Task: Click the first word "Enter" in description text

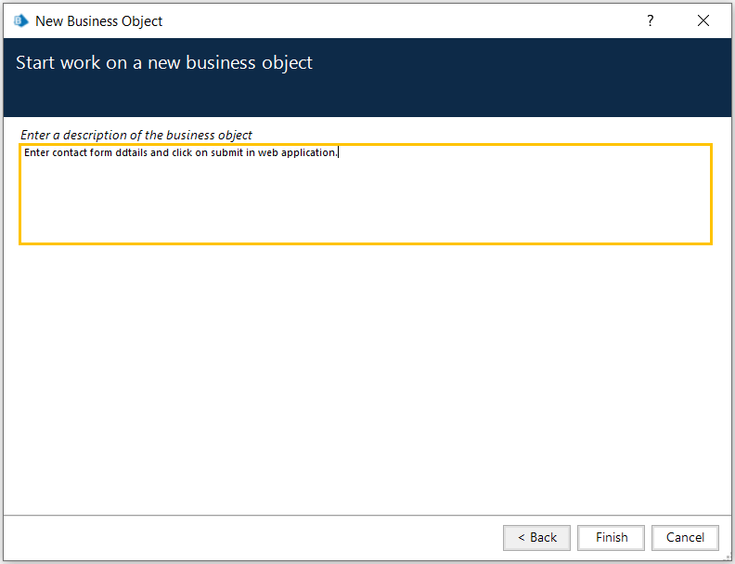Action: pos(36,152)
